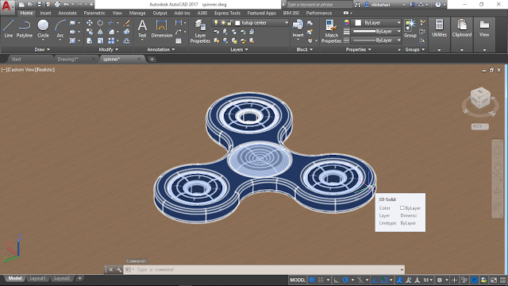Click the white layer color swatch
508x286 pixels.
point(237,23)
